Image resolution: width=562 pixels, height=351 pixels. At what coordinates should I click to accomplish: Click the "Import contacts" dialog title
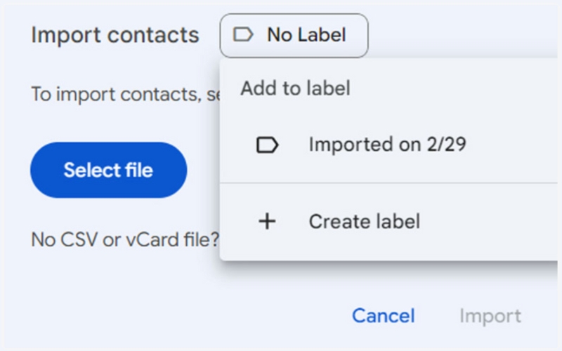coord(115,35)
